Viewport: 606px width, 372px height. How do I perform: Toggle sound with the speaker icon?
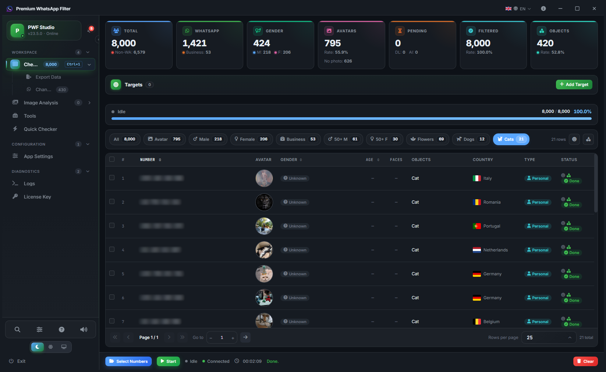pyautogui.click(x=84, y=329)
